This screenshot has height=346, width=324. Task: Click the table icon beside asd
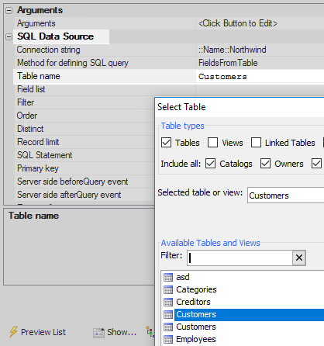pyautogui.click(x=168, y=277)
